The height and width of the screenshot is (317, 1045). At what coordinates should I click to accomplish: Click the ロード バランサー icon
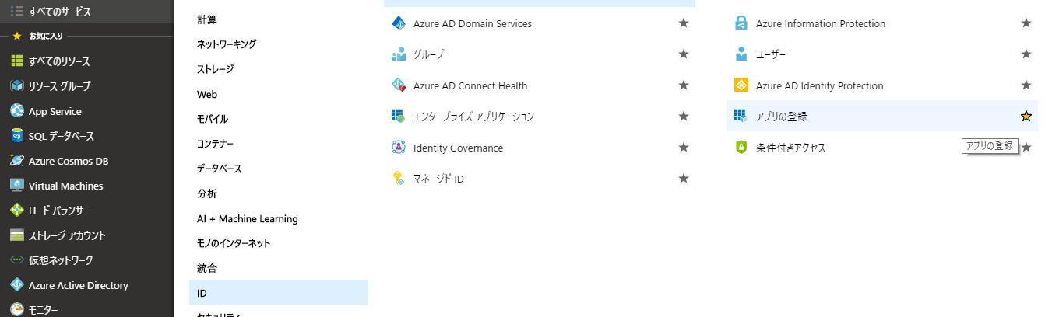[x=16, y=211]
